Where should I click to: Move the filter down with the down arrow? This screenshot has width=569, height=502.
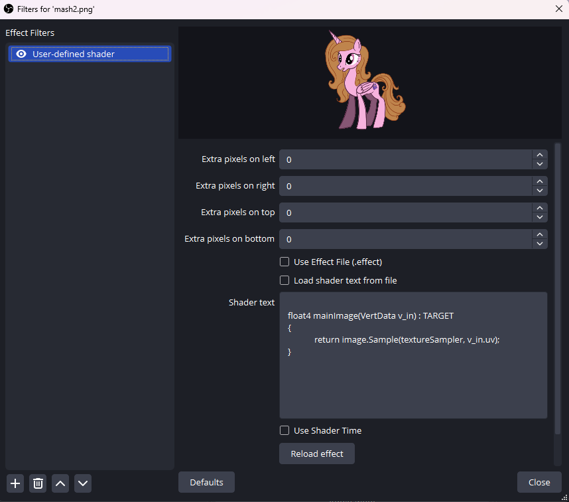[83, 483]
